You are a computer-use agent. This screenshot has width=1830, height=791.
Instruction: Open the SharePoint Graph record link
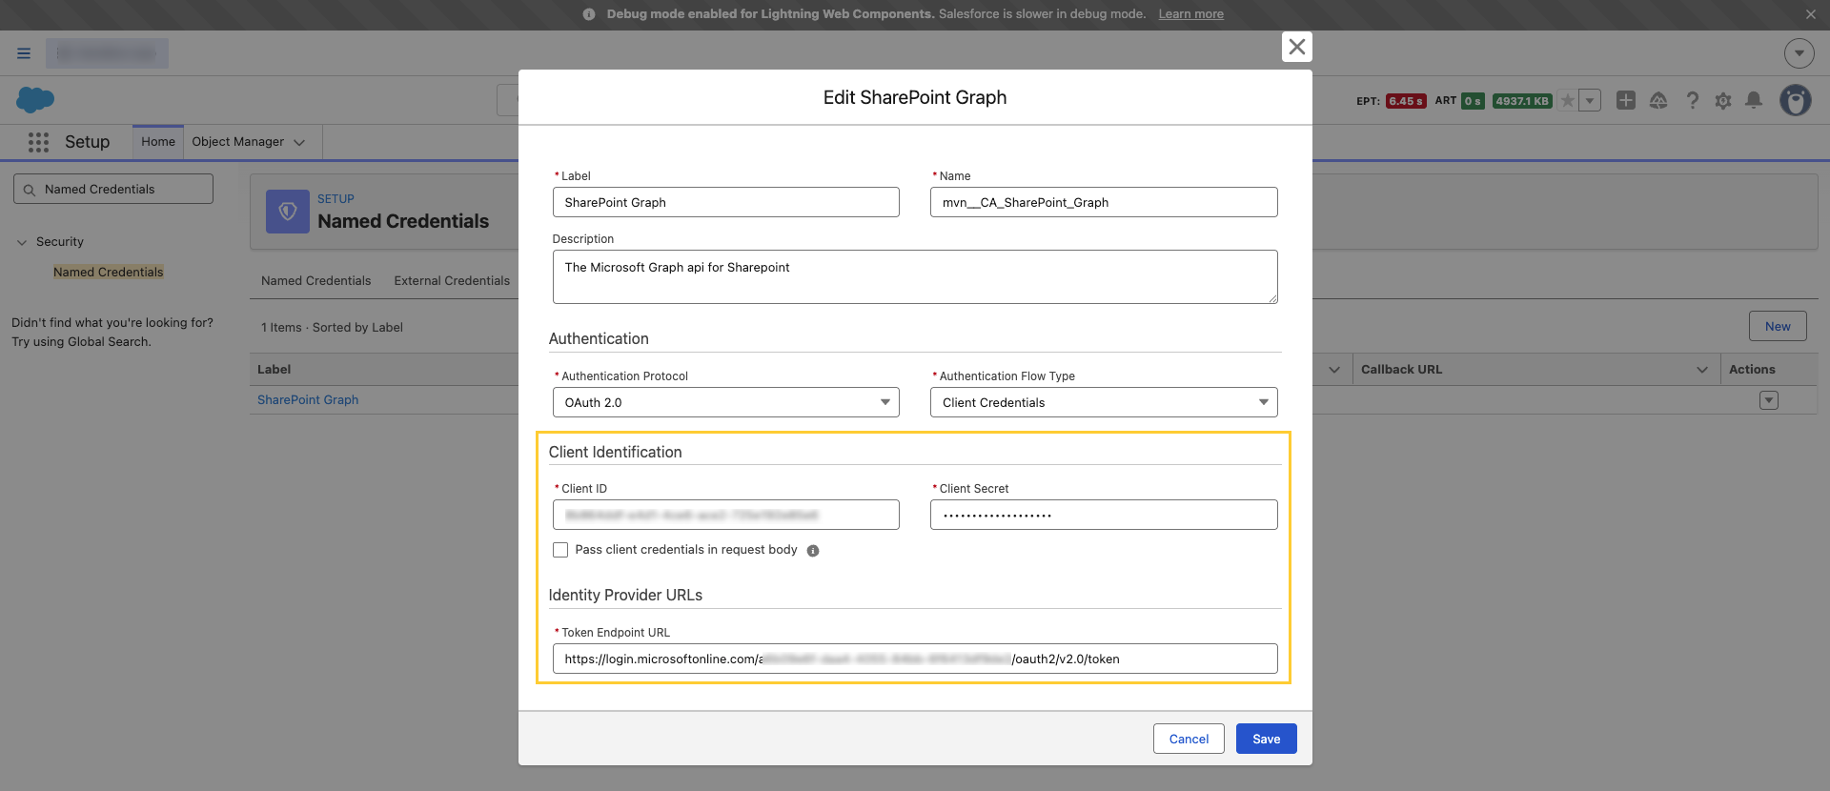(308, 400)
